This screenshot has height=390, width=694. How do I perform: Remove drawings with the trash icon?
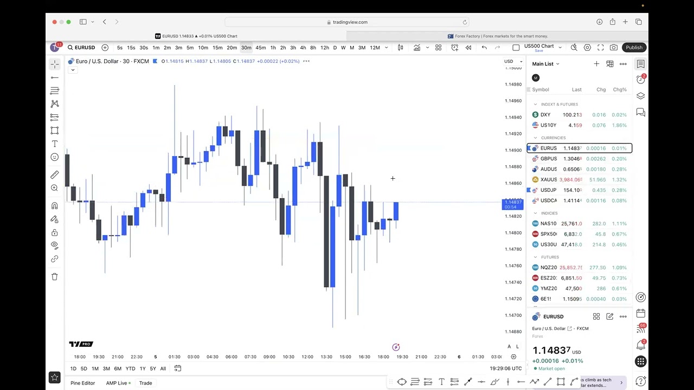point(55,277)
